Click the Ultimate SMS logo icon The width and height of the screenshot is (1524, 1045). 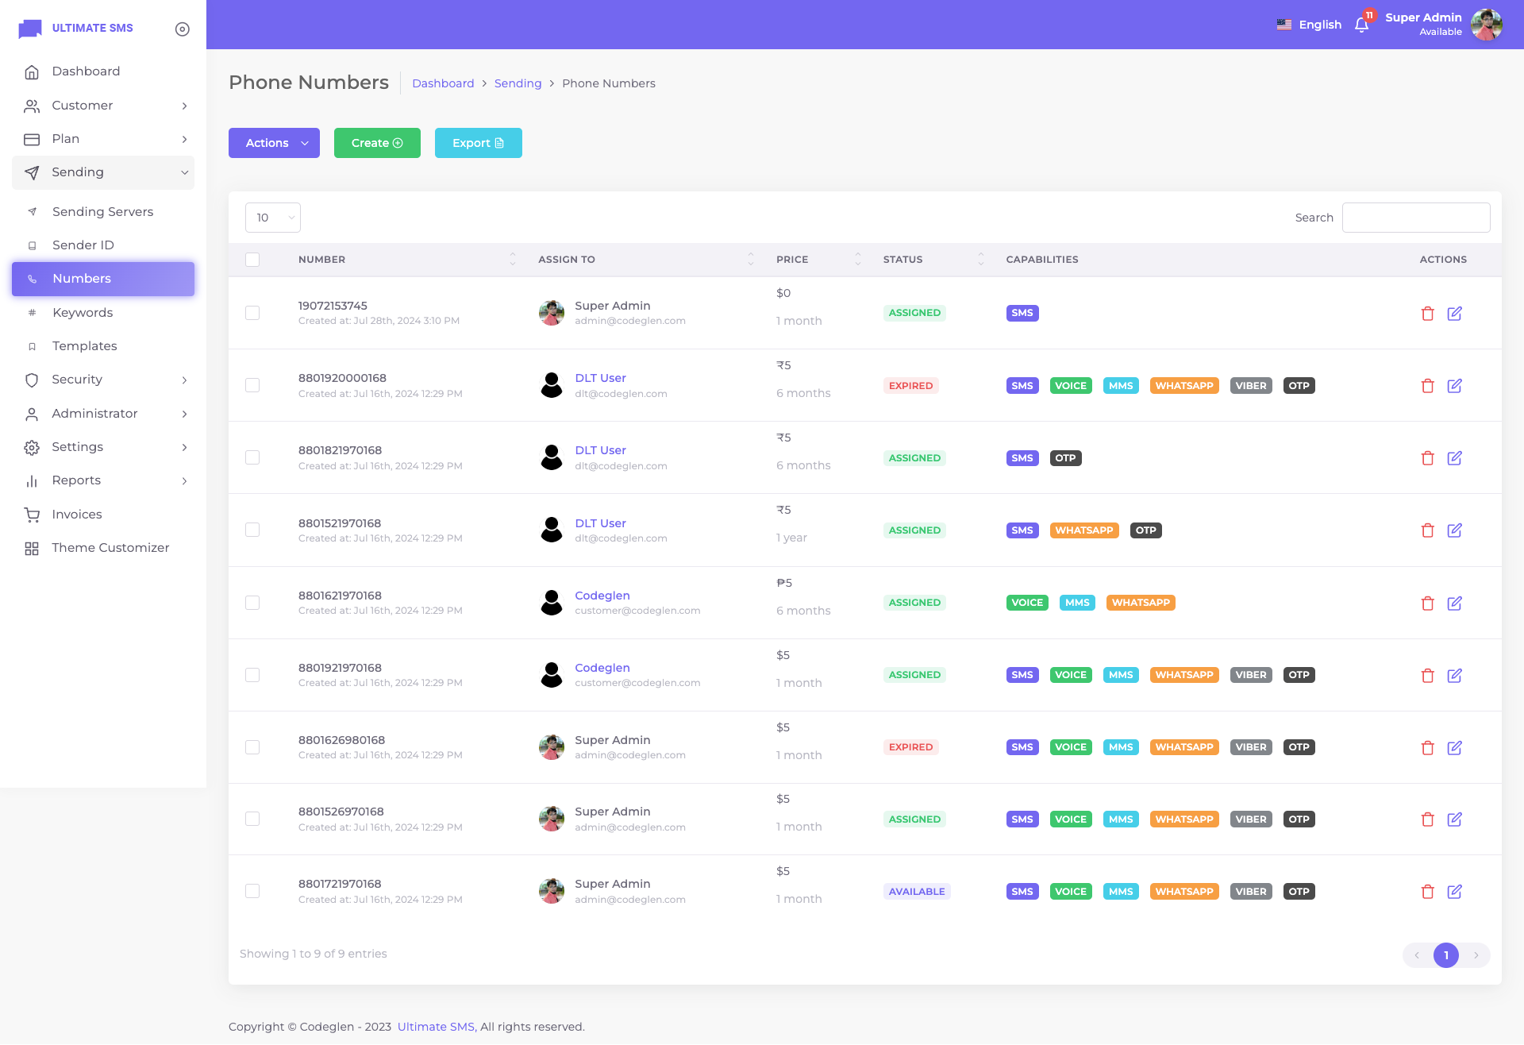[30, 29]
